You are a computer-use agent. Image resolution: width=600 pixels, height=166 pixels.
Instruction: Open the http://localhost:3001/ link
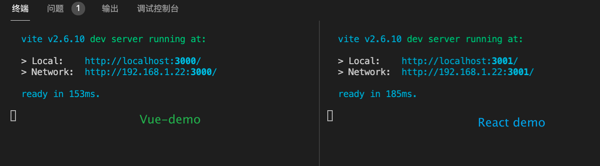(x=460, y=61)
